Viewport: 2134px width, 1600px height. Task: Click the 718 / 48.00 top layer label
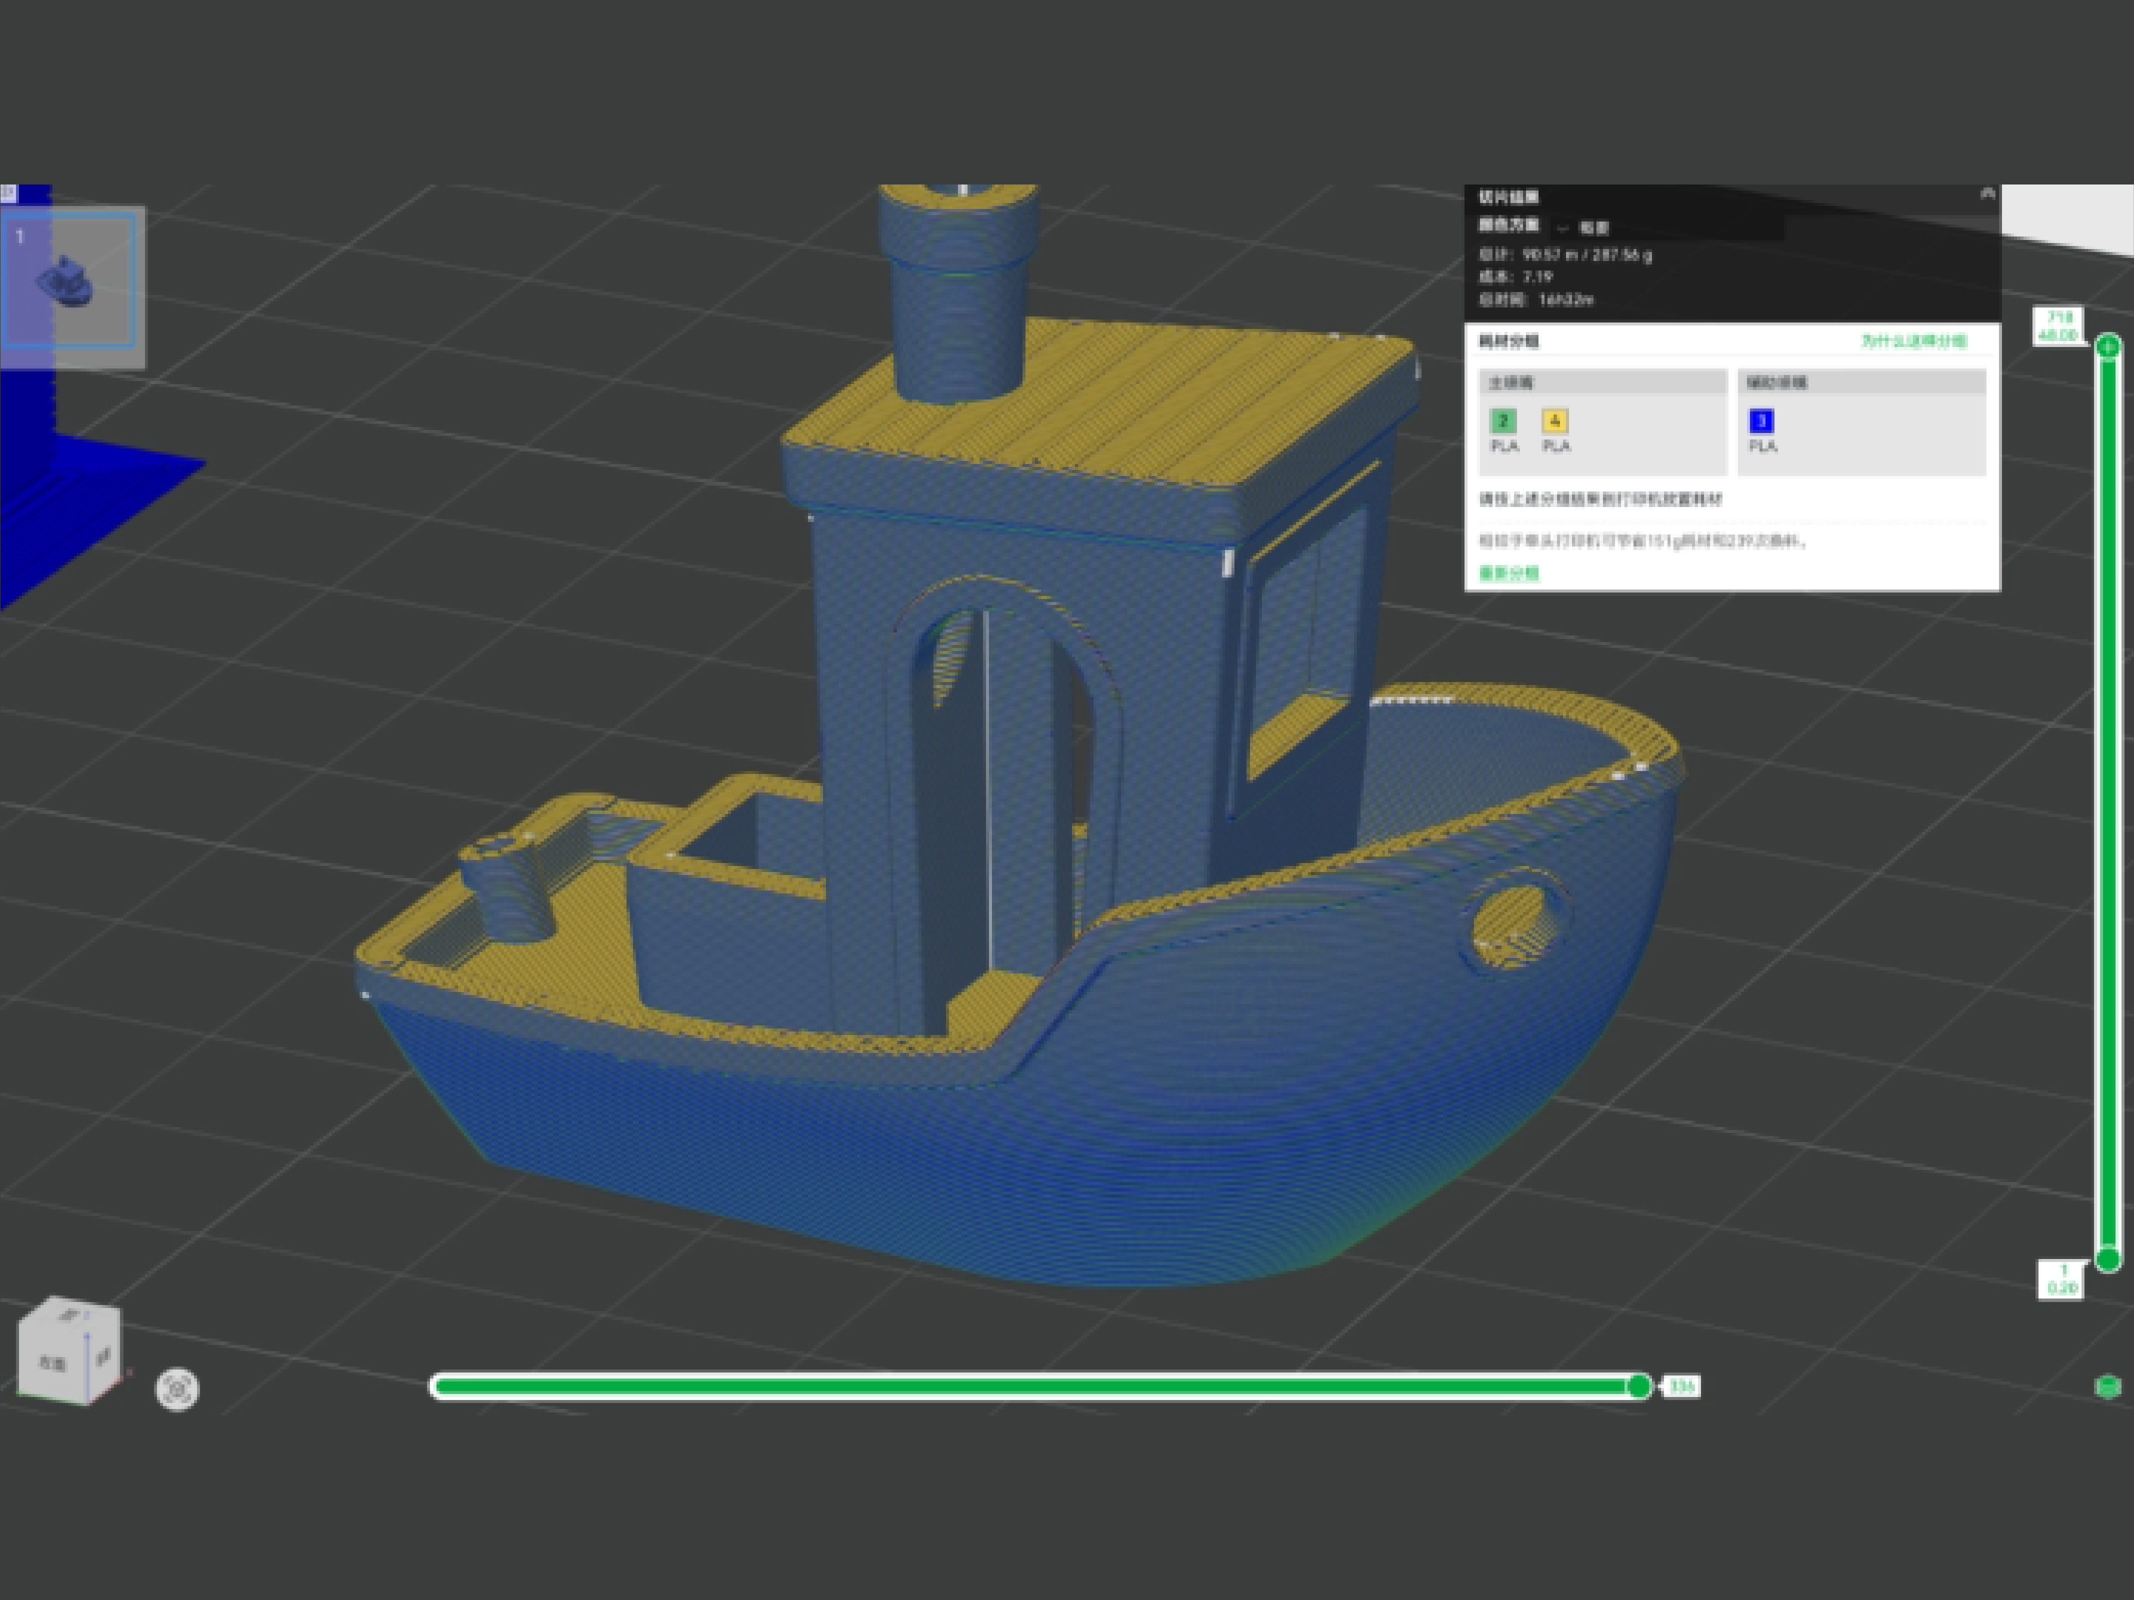click(x=2058, y=326)
